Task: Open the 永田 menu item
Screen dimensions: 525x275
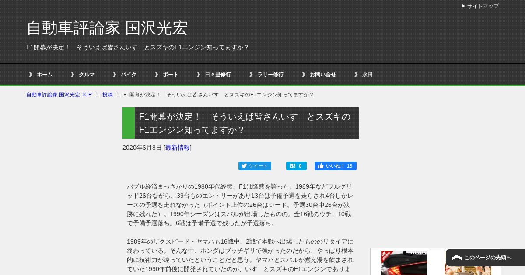Action: point(367,75)
